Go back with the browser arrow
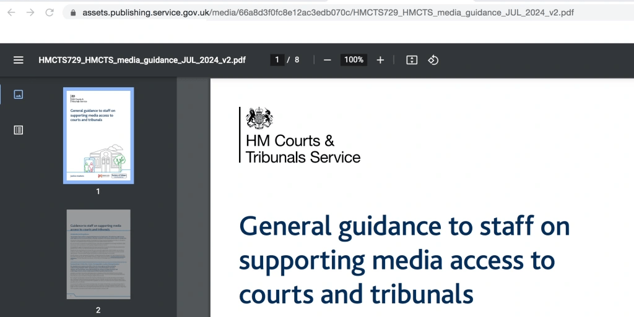This screenshot has height=317, width=634. coord(12,12)
